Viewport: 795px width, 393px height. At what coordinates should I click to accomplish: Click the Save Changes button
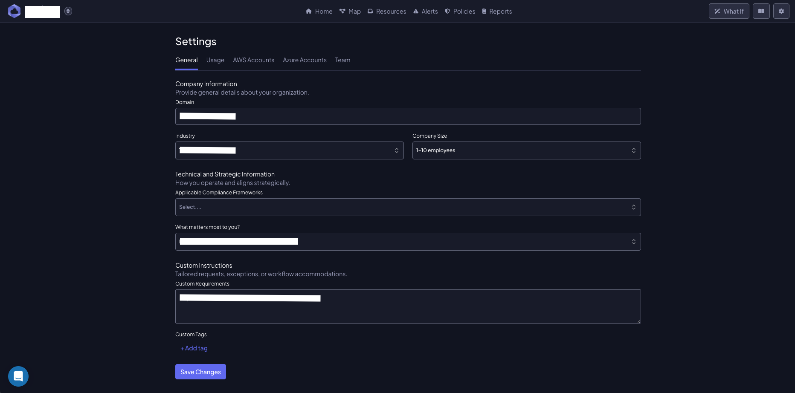coord(200,372)
